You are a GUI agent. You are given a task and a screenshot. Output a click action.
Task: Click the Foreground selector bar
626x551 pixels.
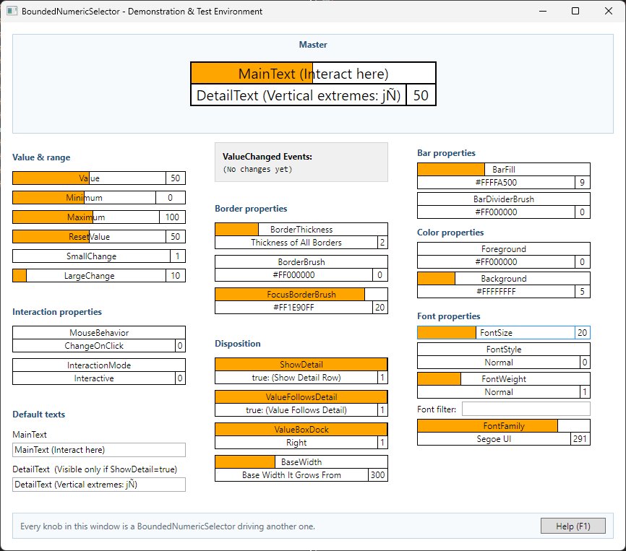504,249
